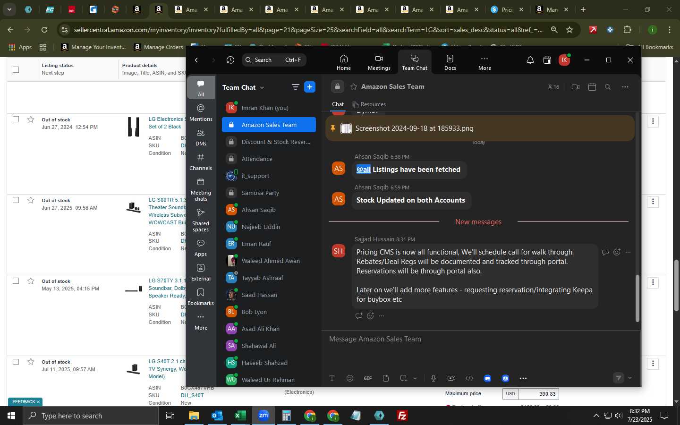680x425 pixels.
Task: Click the DH_S40T SKU link
Action: coord(192,395)
